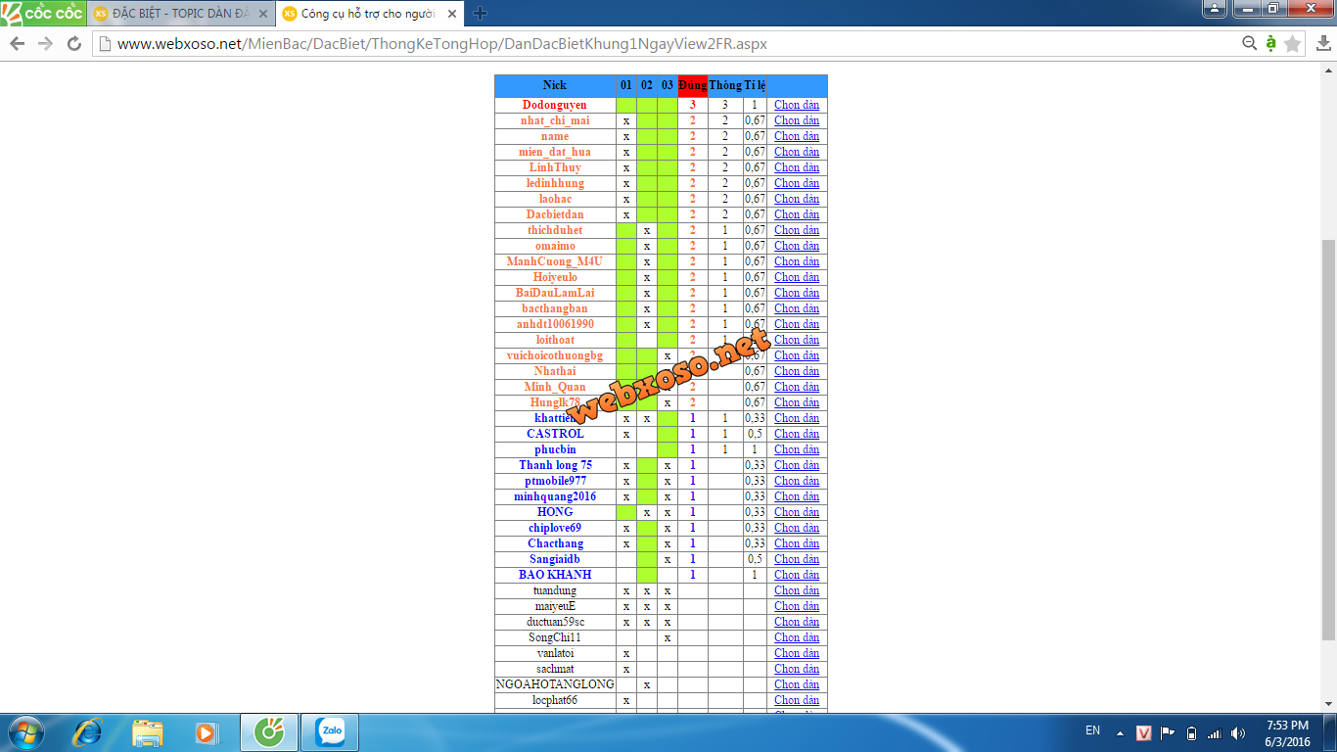Screen dimensions: 1337x752
Task: Click 'Chọn dàn' link for Dodonguyen
Action: 797,105
